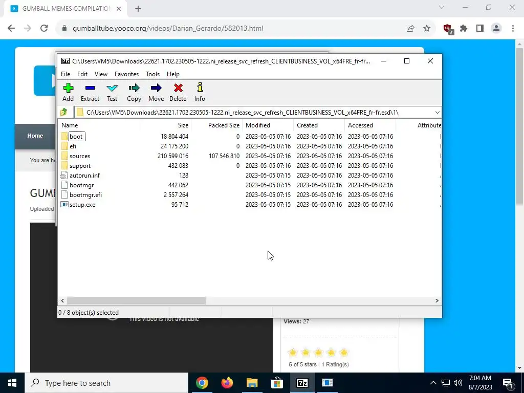
Task: Open the Chrome three-dot menu
Action: tap(513, 29)
